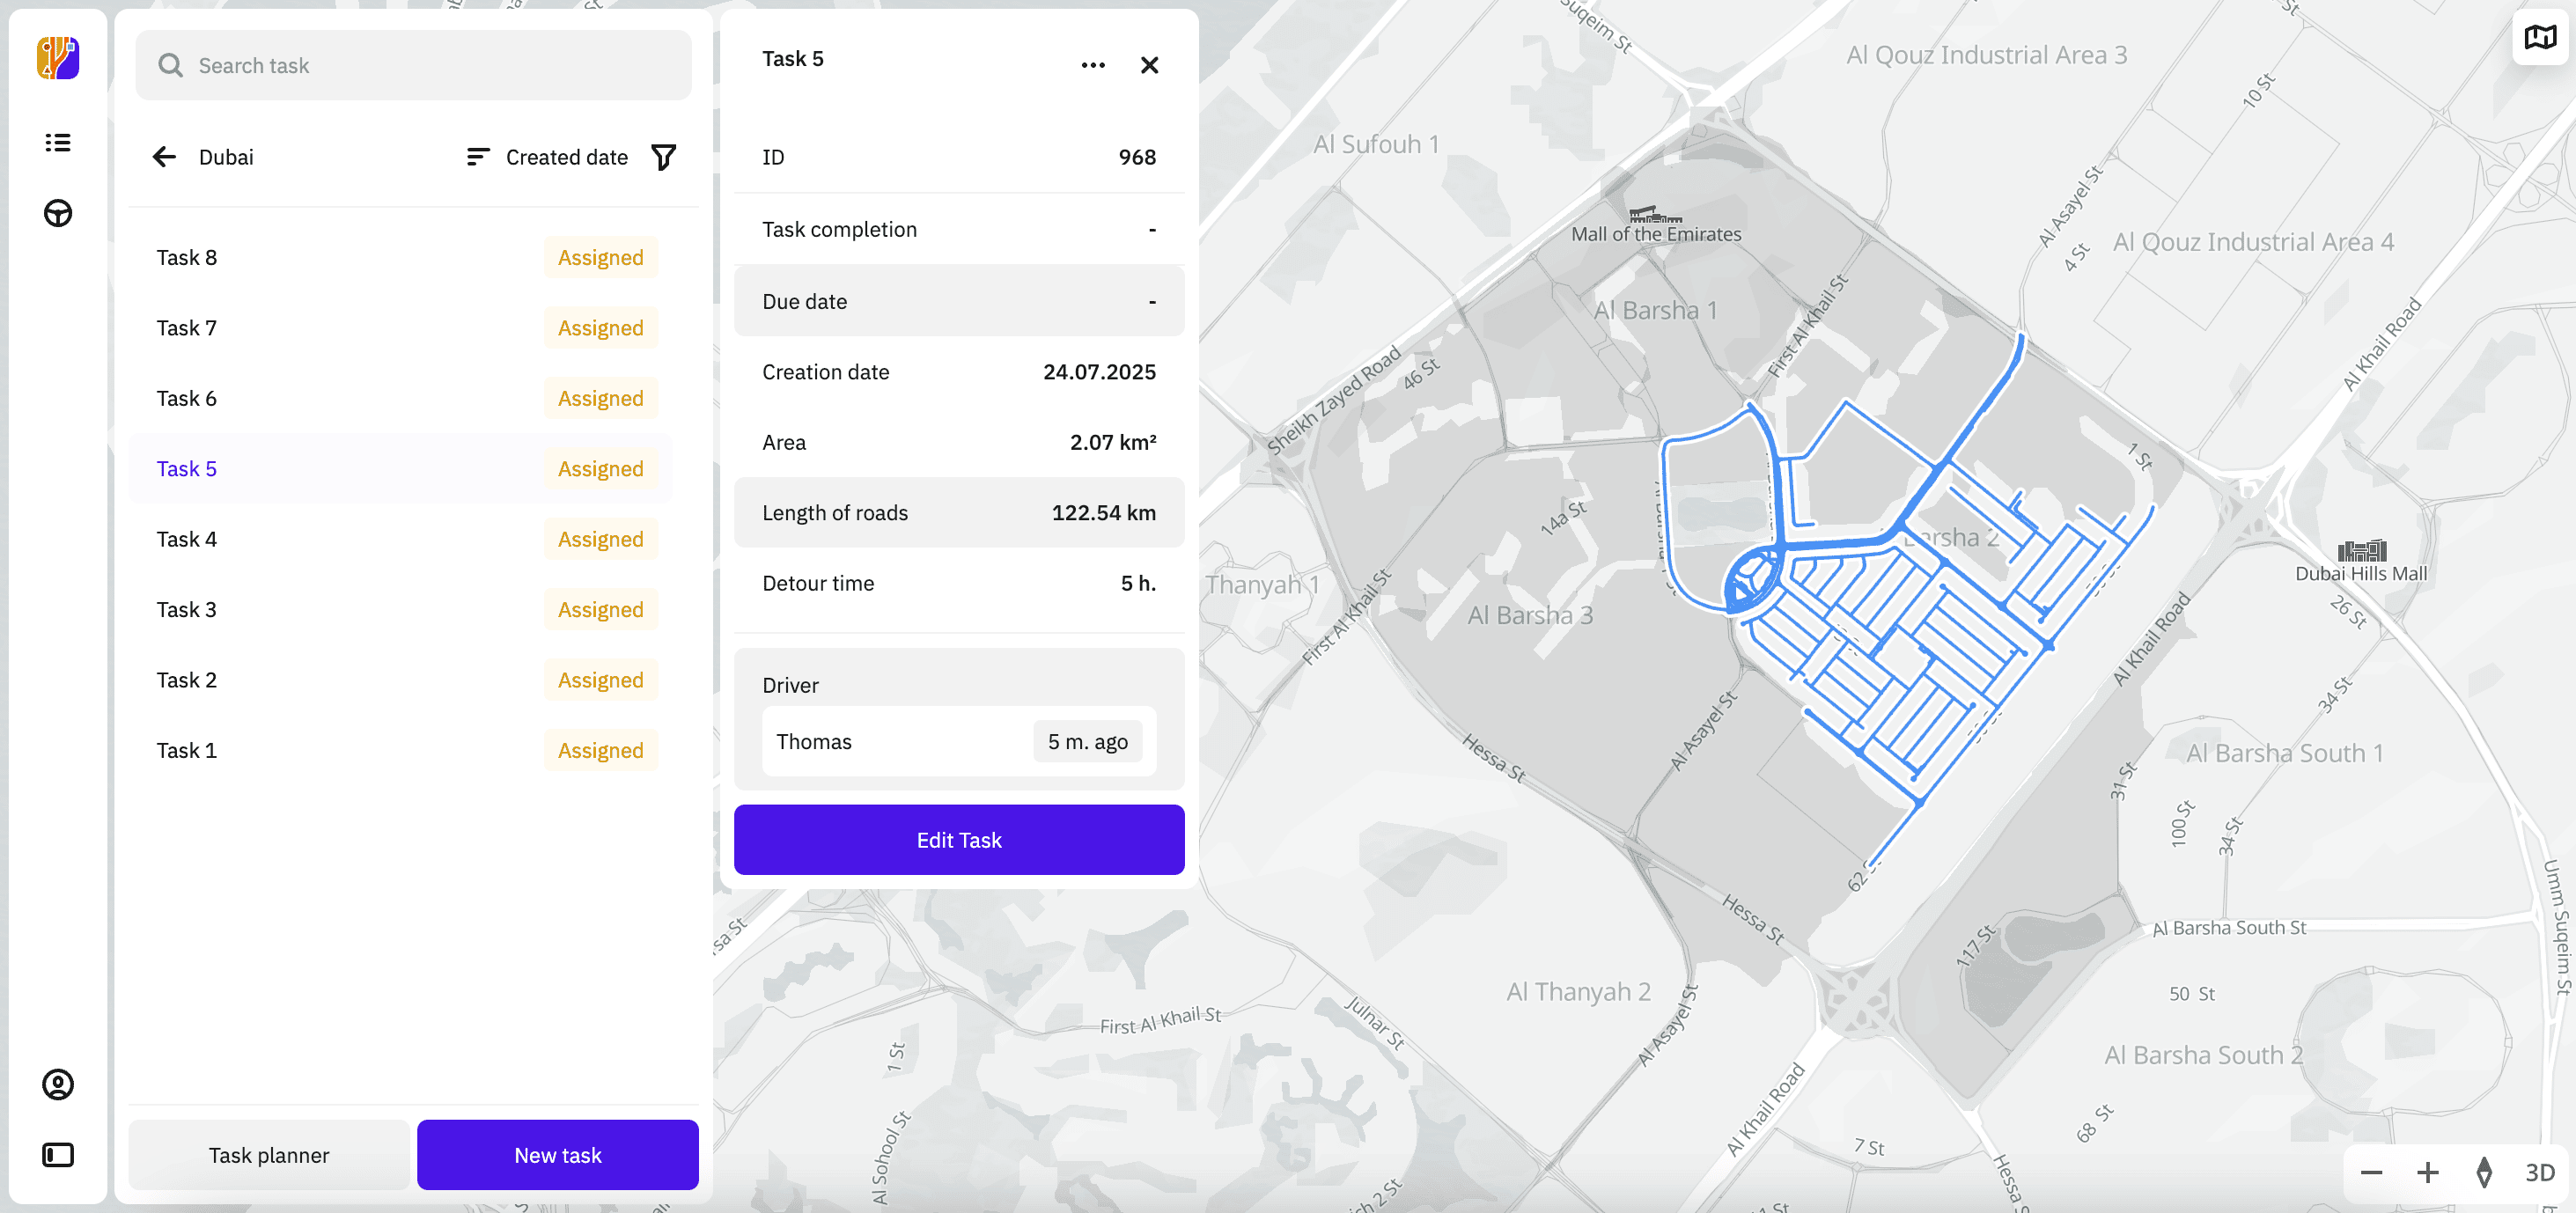Viewport: 2576px width, 1213px height.
Task: Toggle the 3D map view
Action: point(2540,1172)
